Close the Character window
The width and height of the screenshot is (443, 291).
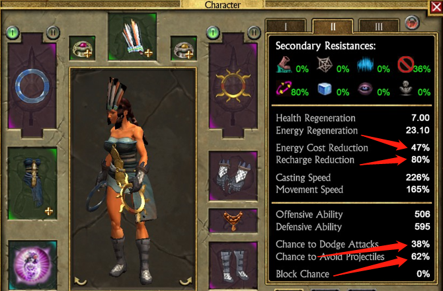point(436,7)
